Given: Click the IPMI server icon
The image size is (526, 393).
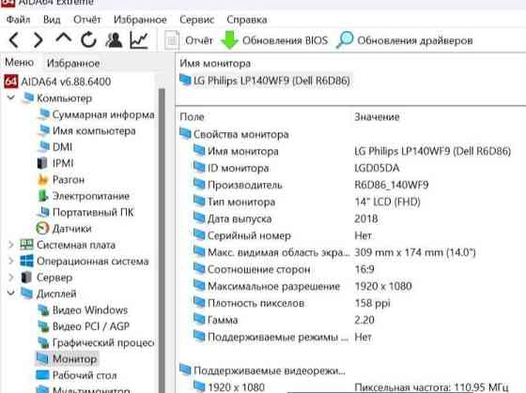Looking at the screenshot, I should pos(42,163).
